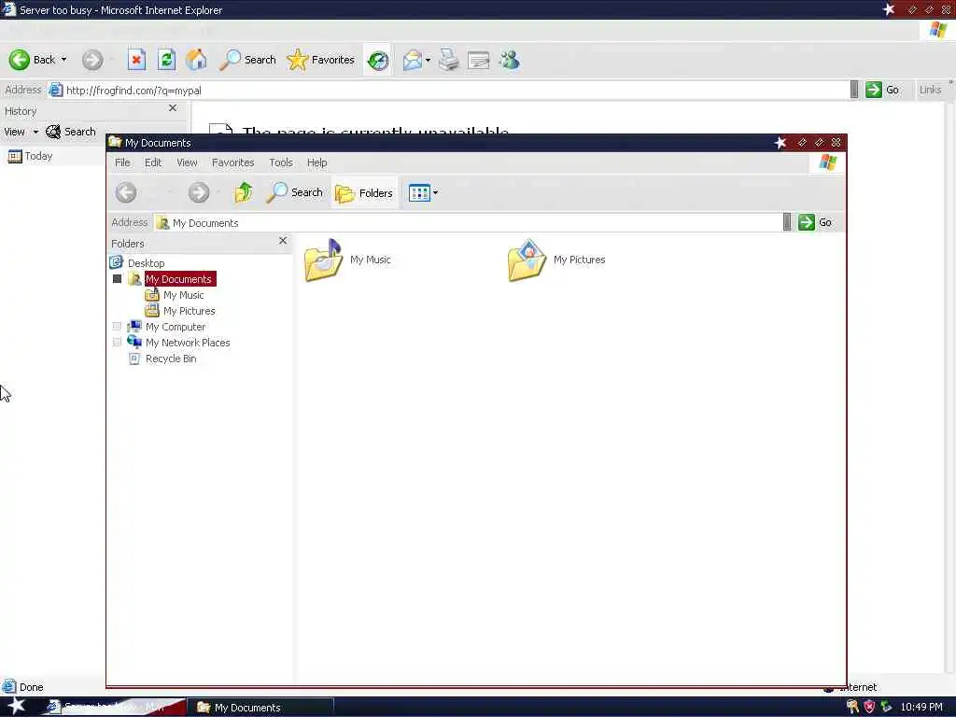
Task: Switch to Internet Explorer taskbar button
Action: point(114,708)
